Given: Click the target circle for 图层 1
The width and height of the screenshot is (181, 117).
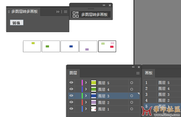Looking at the screenshot, I should tap(132, 109).
